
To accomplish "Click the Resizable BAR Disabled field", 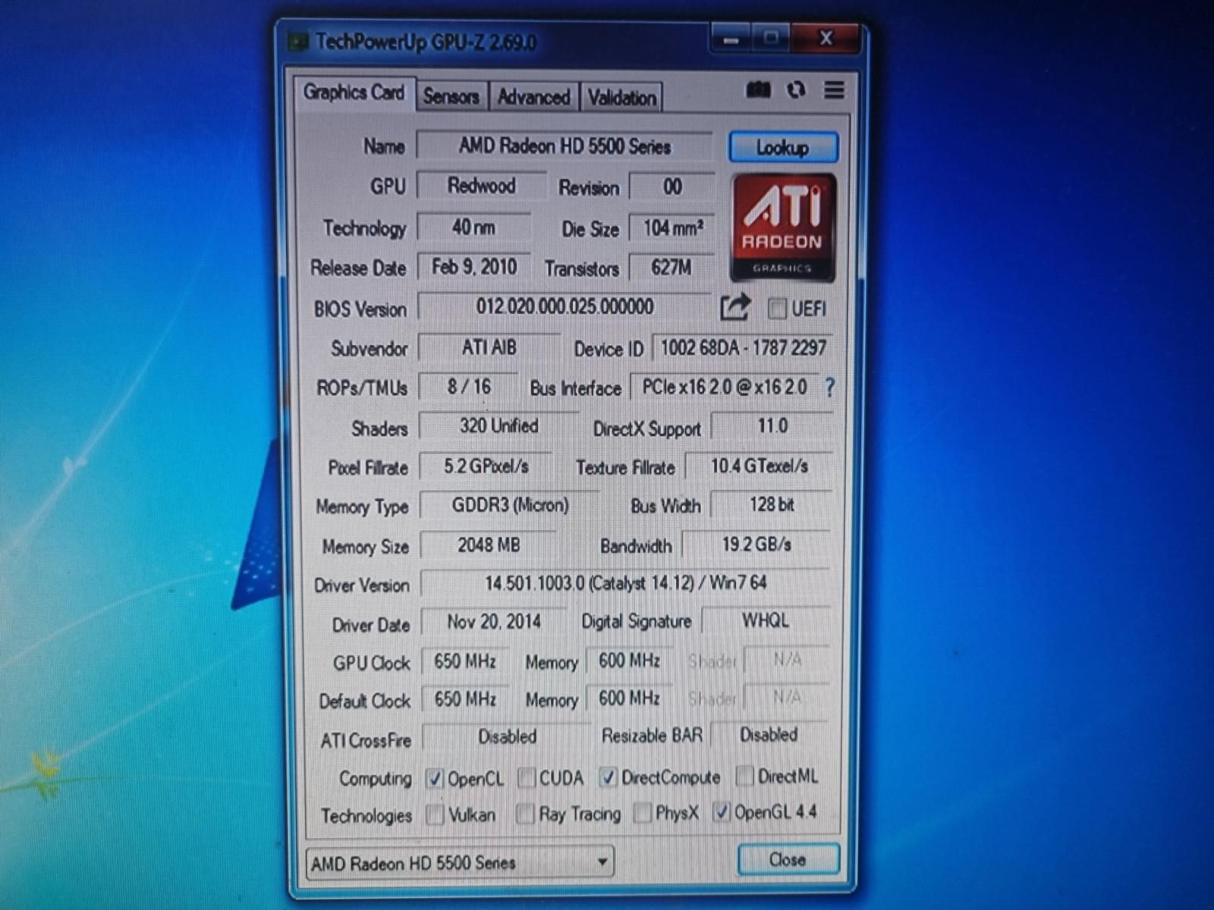I will [x=769, y=735].
